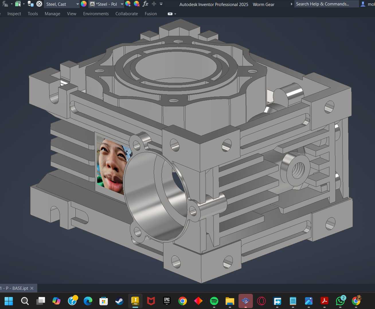Click the Material browser sphere icon
The image size is (375, 309).
click(39, 4)
